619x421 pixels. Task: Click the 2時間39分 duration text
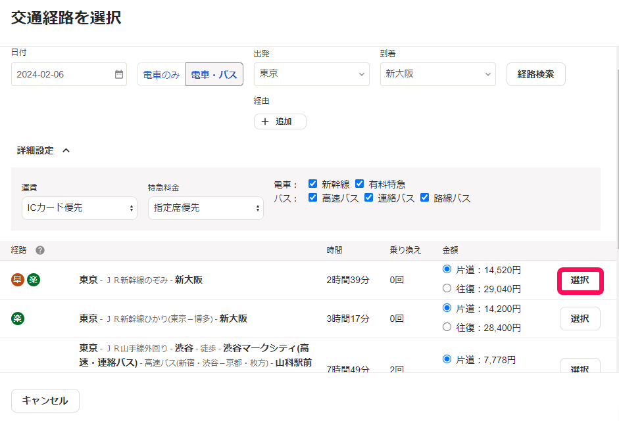tap(348, 280)
